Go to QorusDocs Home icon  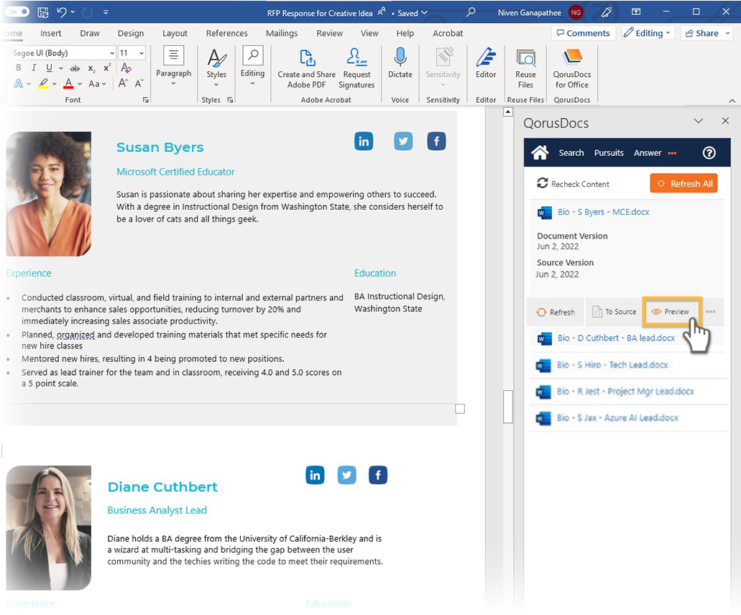click(540, 152)
